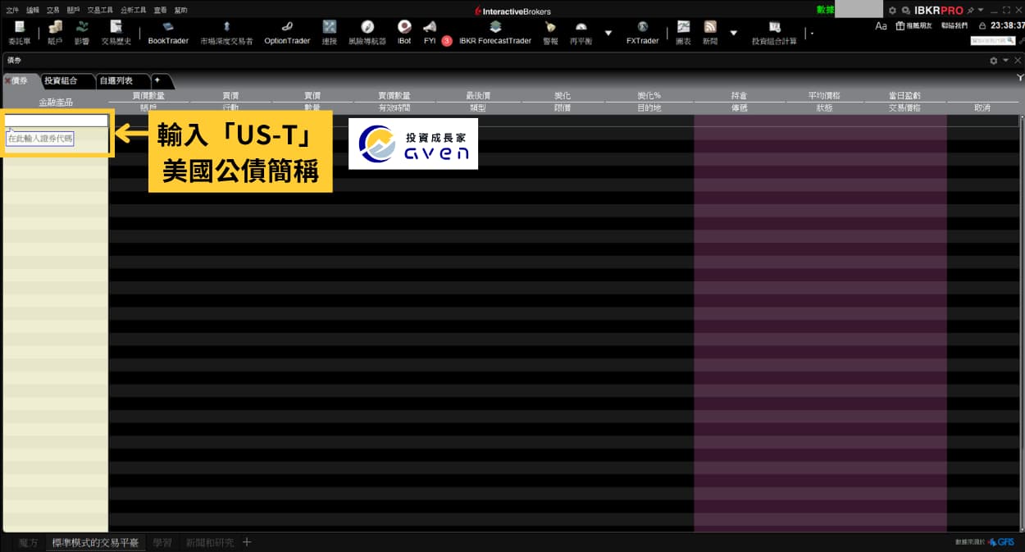Switch to 學習 workspace tab

click(x=162, y=542)
